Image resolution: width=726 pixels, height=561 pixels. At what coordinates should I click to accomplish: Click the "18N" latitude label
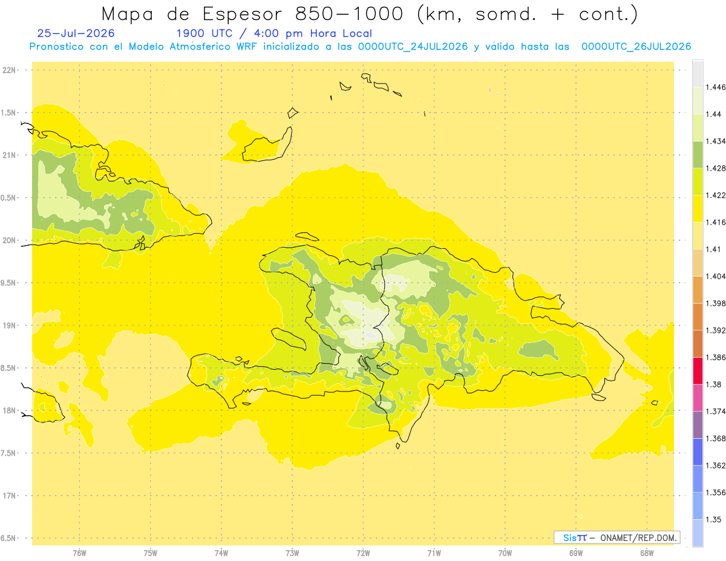pyautogui.click(x=9, y=410)
